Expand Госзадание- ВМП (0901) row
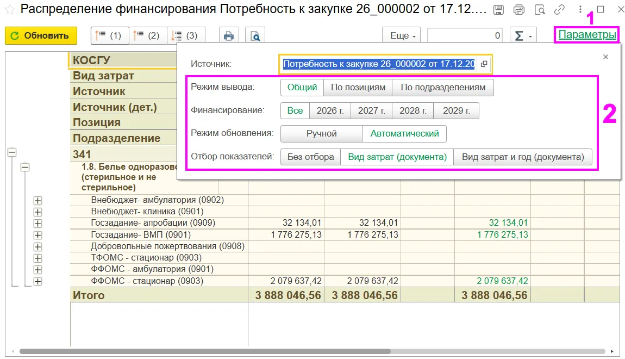This screenshot has width=625, height=359. pos(37,236)
